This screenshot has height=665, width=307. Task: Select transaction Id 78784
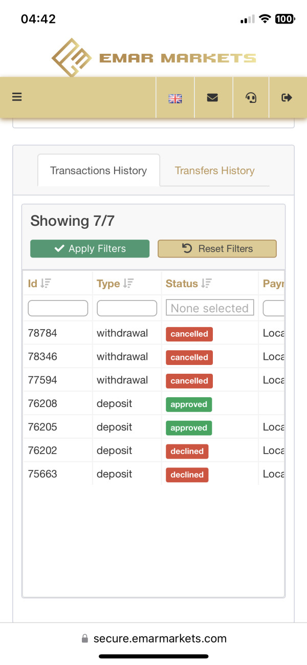point(42,333)
